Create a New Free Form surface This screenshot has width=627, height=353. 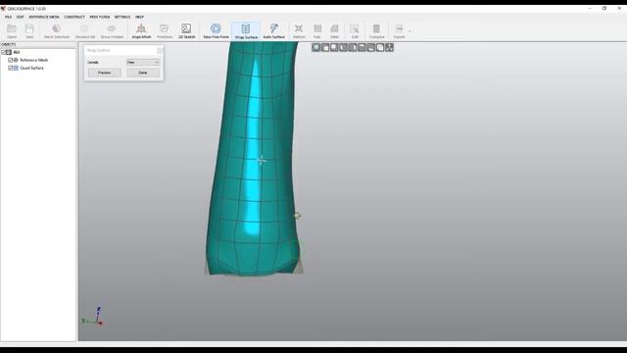pyautogui.click(x=216, y=30)
